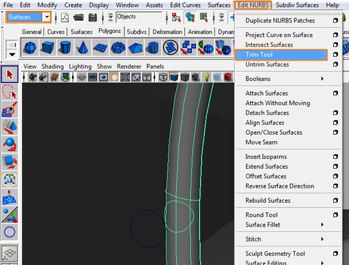Choose Sculpt Geometry Tool entry

coord(275,253)
